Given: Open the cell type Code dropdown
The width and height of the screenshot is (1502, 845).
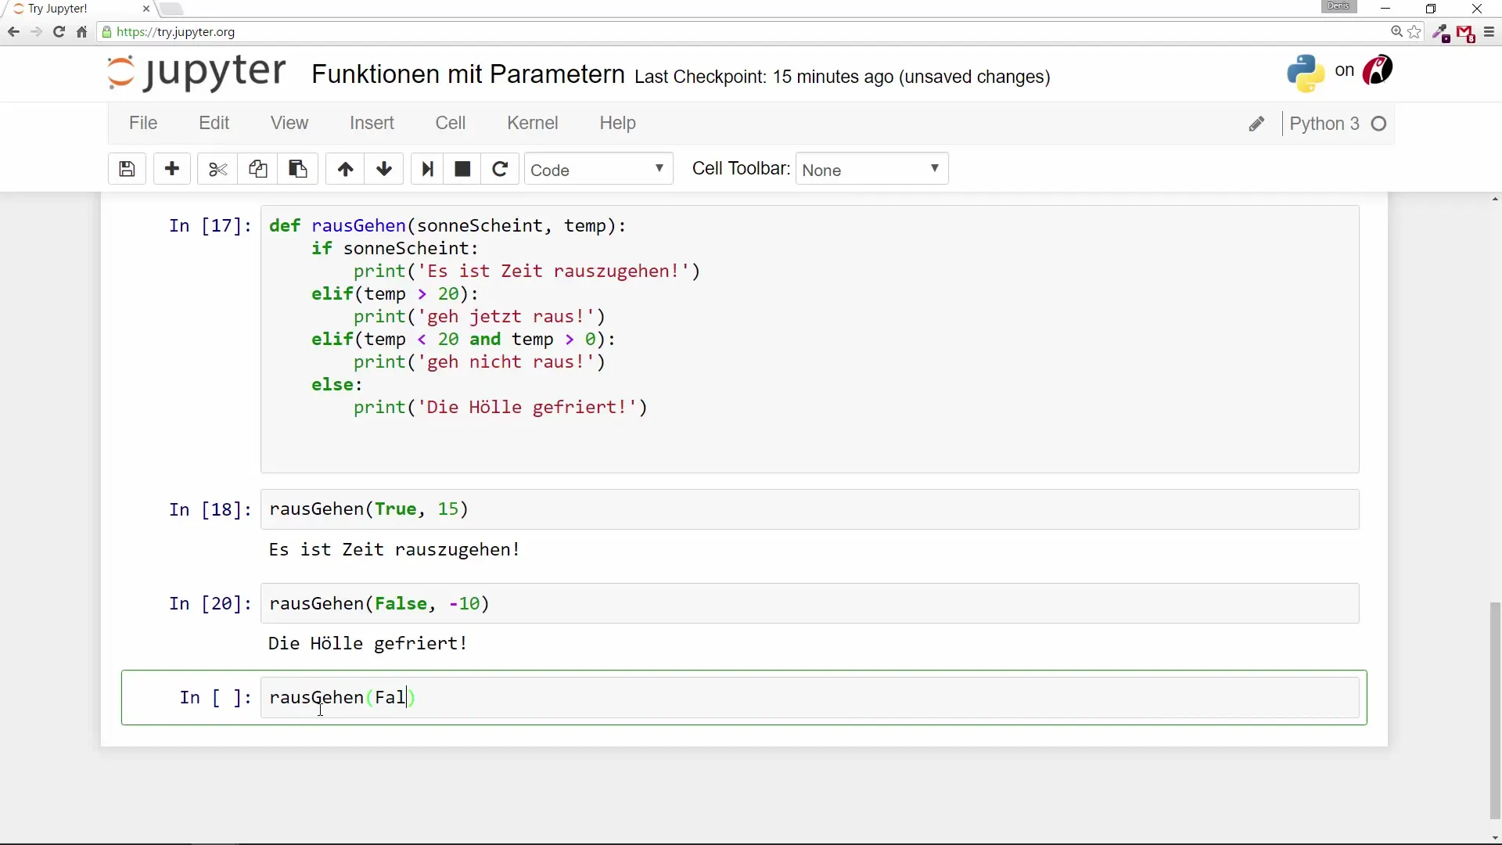Looking at the screenshot, I should pyautogui.click(x=598, y=169).
